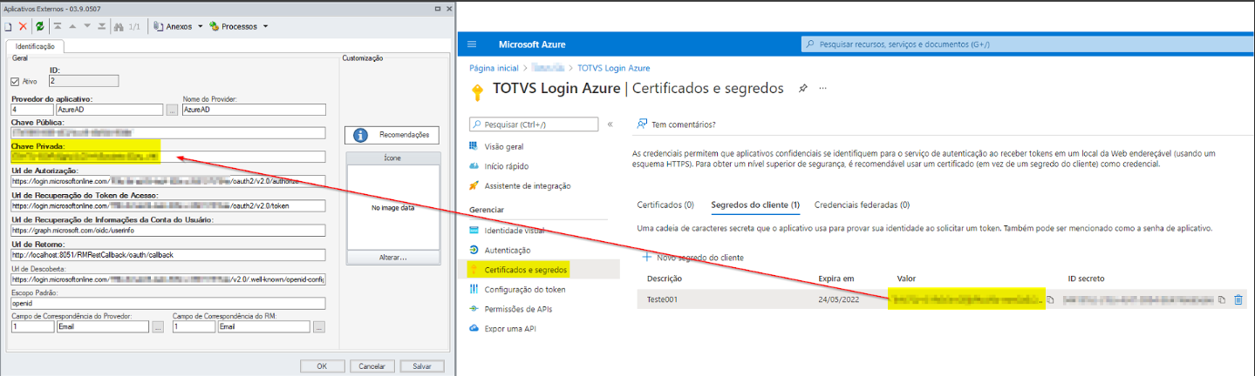Click the Nome do Provider field

point(254,111)
